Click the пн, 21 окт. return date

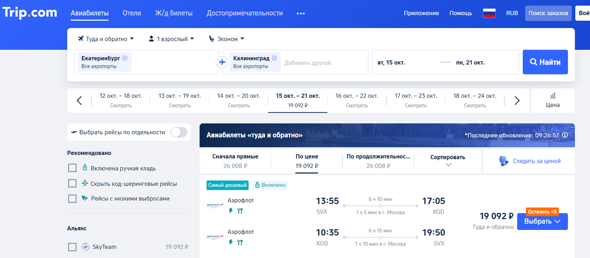[x=470, y=62]
